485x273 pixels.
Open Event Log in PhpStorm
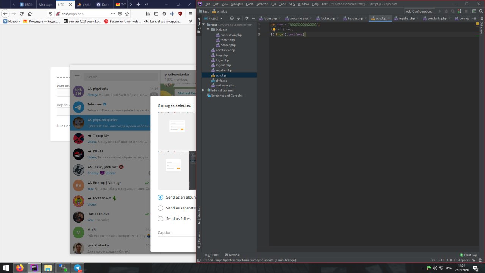click(x=468, y=255)
